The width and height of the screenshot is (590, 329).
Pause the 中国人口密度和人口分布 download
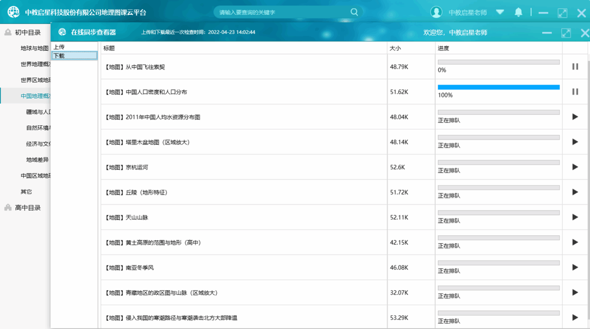click(x=575, y=92)
